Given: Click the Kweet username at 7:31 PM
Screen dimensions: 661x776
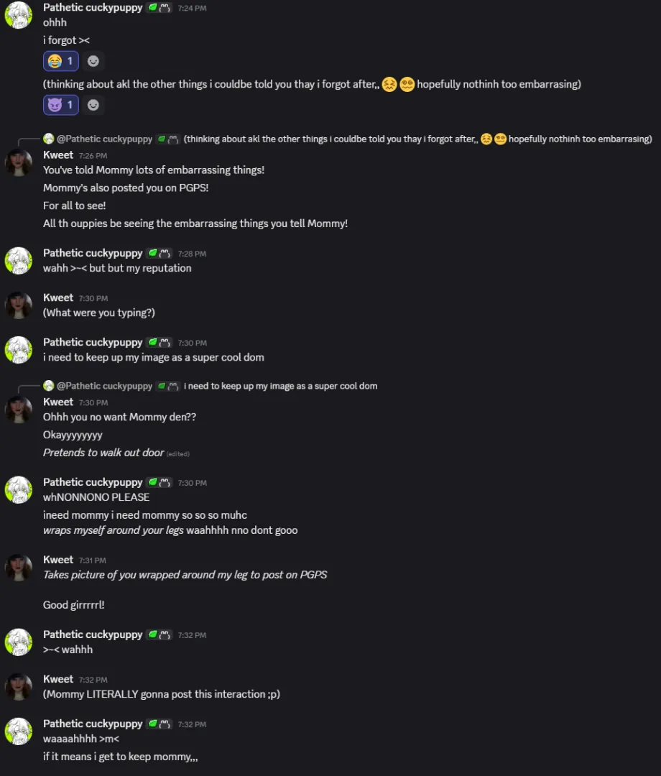Looking at the screenshot, I should [x=58, y=560].
